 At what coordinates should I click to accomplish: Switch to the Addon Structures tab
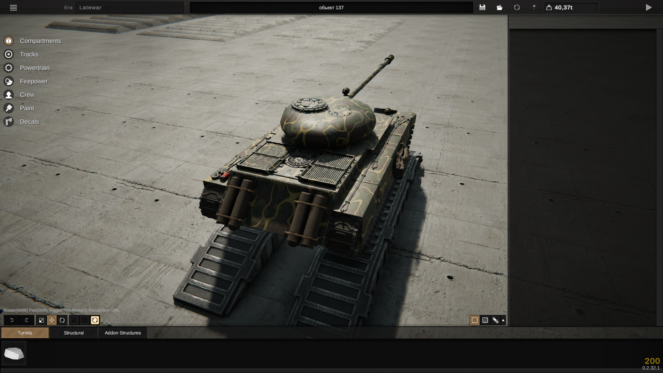coord(123,333)
